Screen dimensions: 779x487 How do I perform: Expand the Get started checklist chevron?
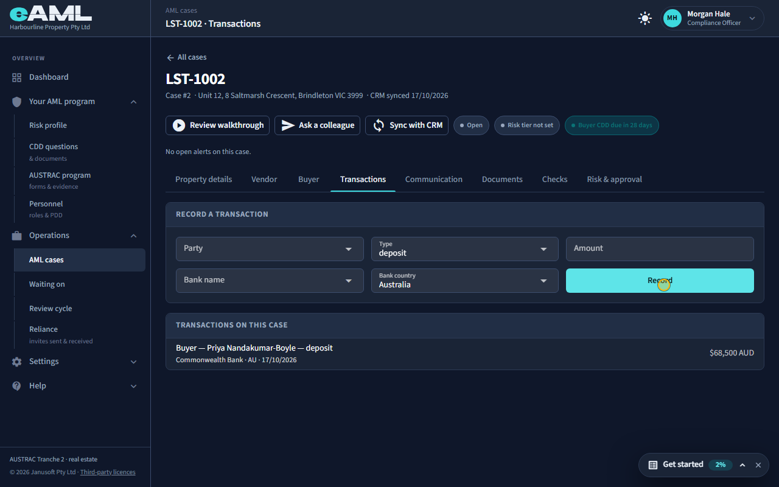[742, 465]
